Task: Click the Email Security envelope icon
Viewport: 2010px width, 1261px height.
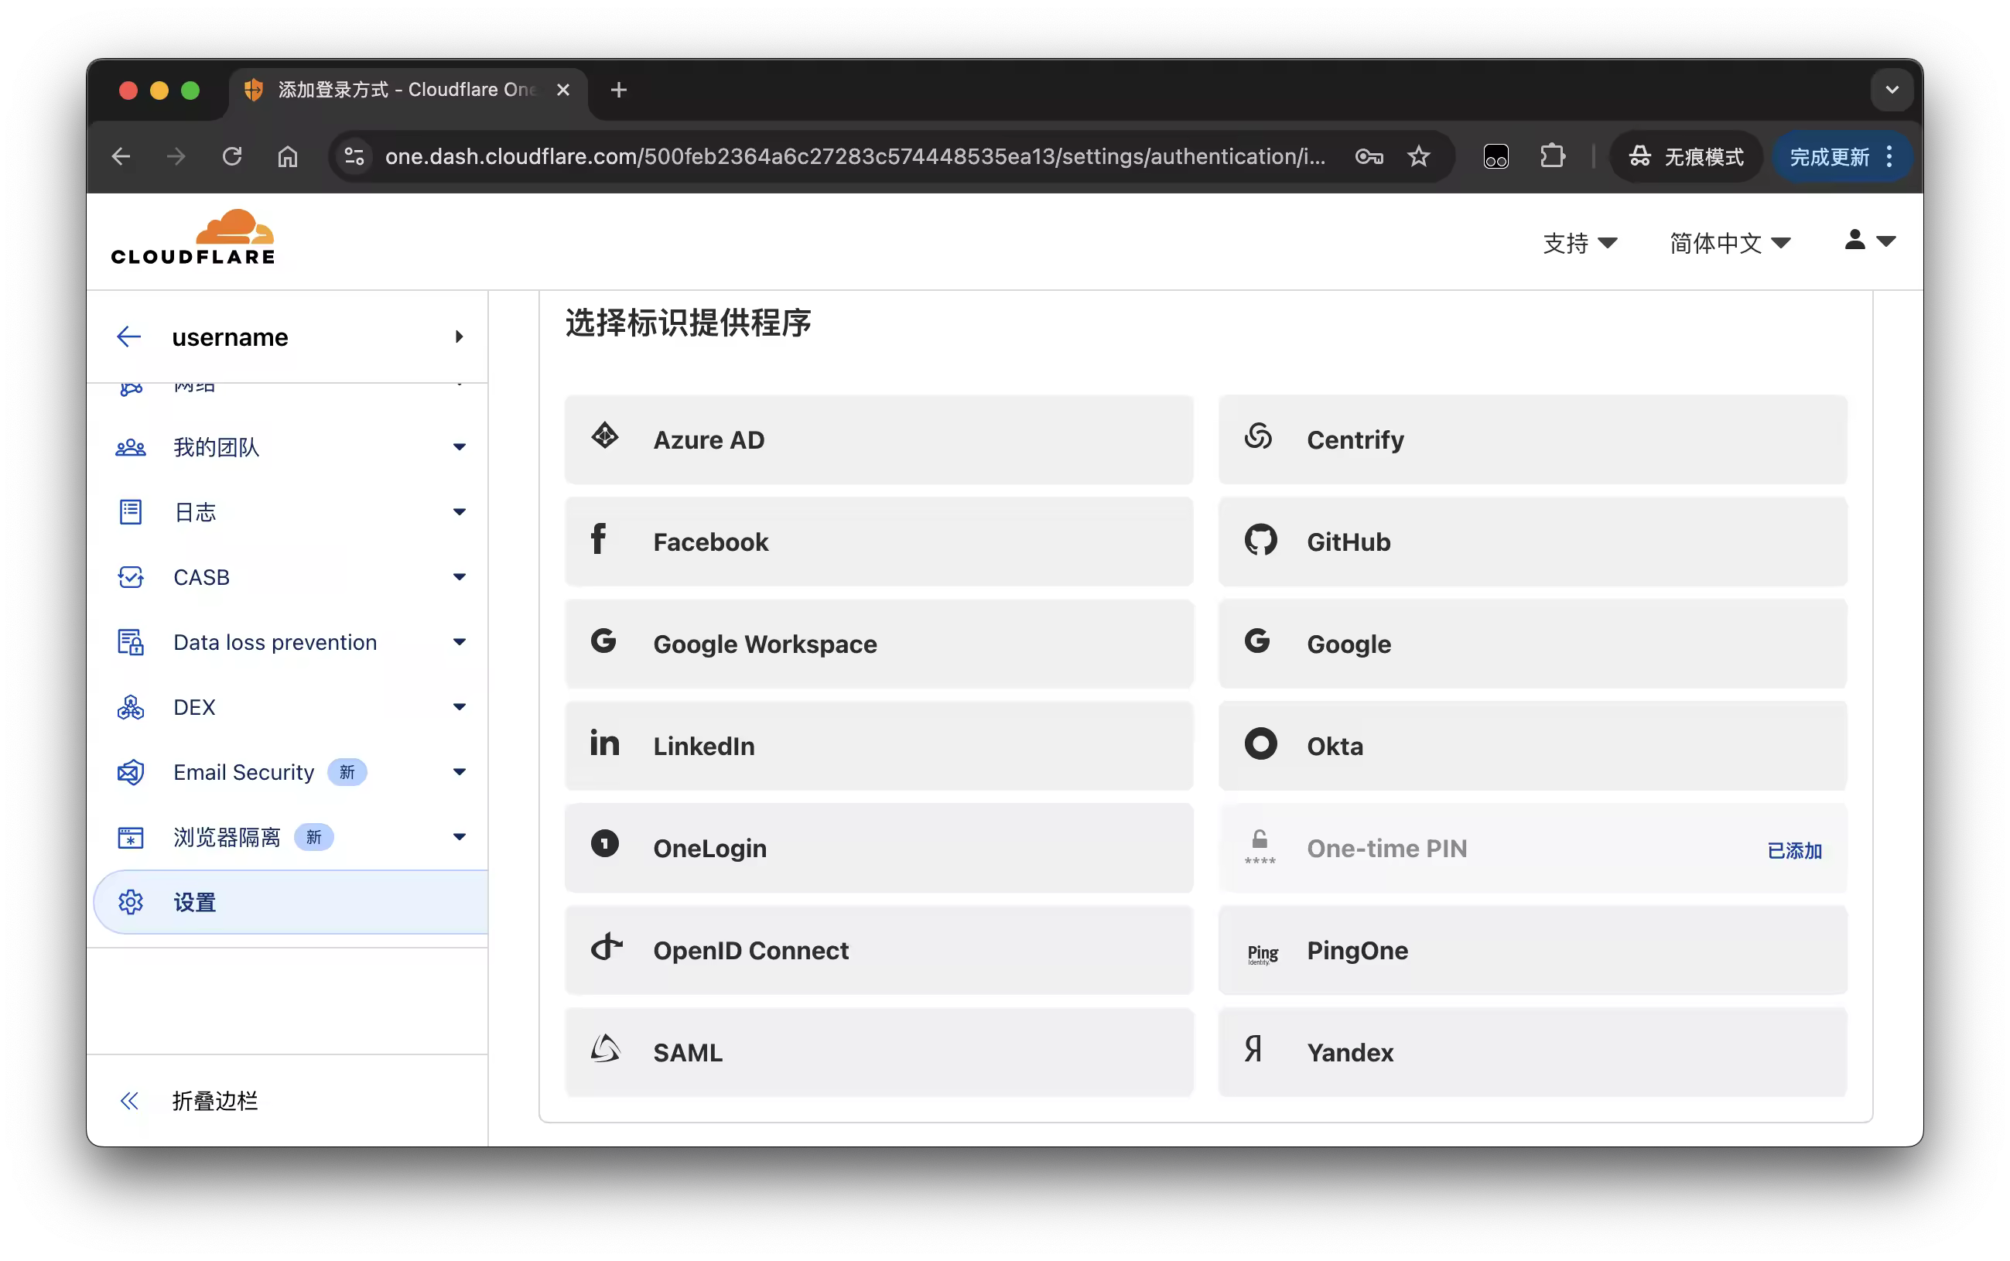Action: coord(130,772)
